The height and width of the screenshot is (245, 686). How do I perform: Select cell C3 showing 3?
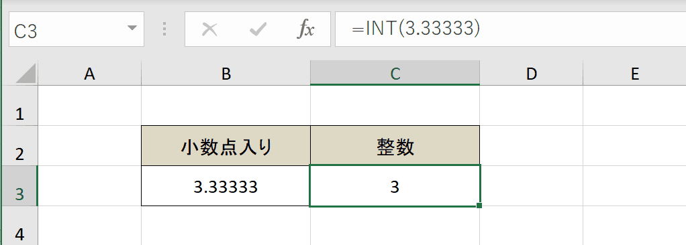[x=395, y=186]
